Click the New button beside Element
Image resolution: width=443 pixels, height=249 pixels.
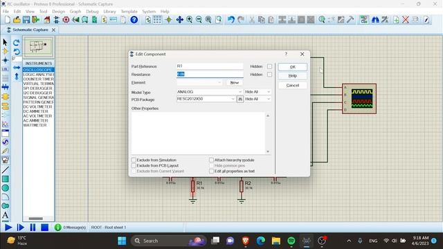click(235, 83)
